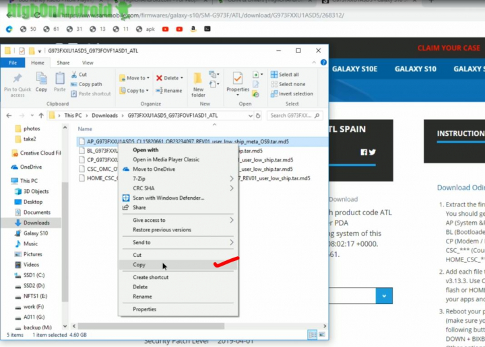Choose Copy in the context menu
This screenshot has height=347, width=485.
(178, 264)
